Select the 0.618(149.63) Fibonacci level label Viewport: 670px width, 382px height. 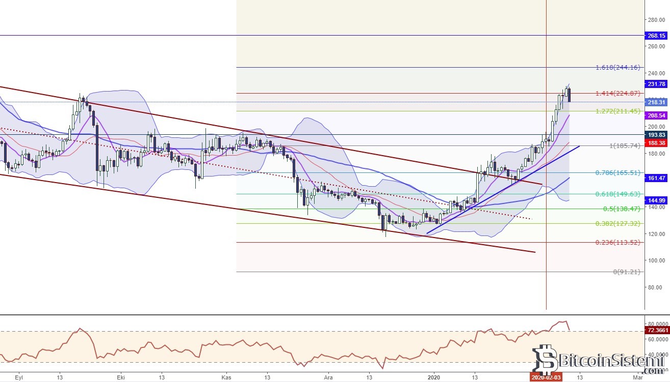coord(617,194)
